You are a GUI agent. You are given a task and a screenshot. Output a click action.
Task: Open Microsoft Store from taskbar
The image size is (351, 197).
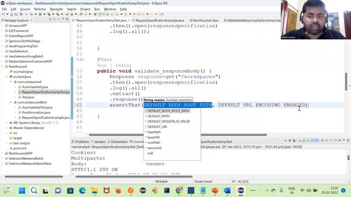(x=70, y=190)
